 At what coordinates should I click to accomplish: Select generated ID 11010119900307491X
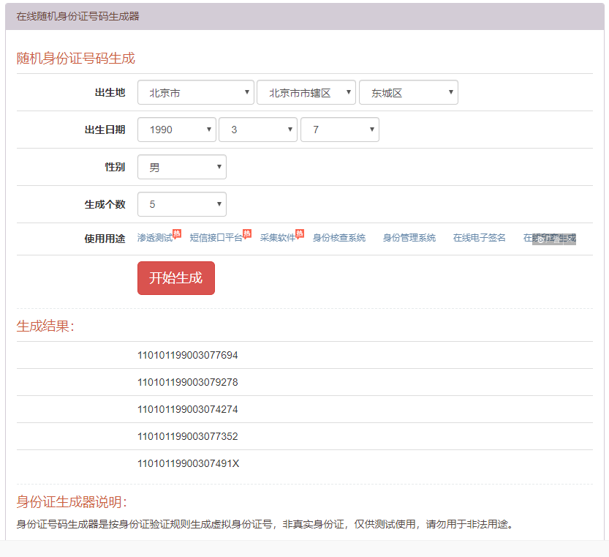tap(189, 463)
